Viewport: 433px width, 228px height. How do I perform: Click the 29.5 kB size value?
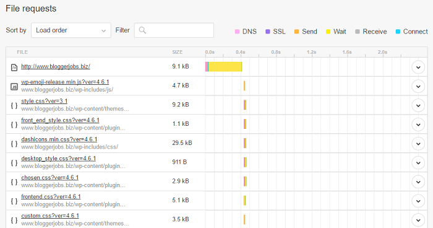coord(182,142)
